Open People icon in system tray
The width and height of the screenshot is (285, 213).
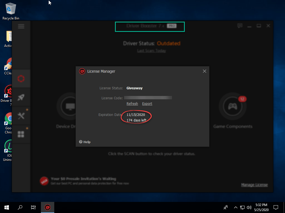226,207
